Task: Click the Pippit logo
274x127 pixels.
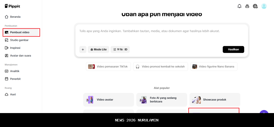Action: [x=12, y=6]
